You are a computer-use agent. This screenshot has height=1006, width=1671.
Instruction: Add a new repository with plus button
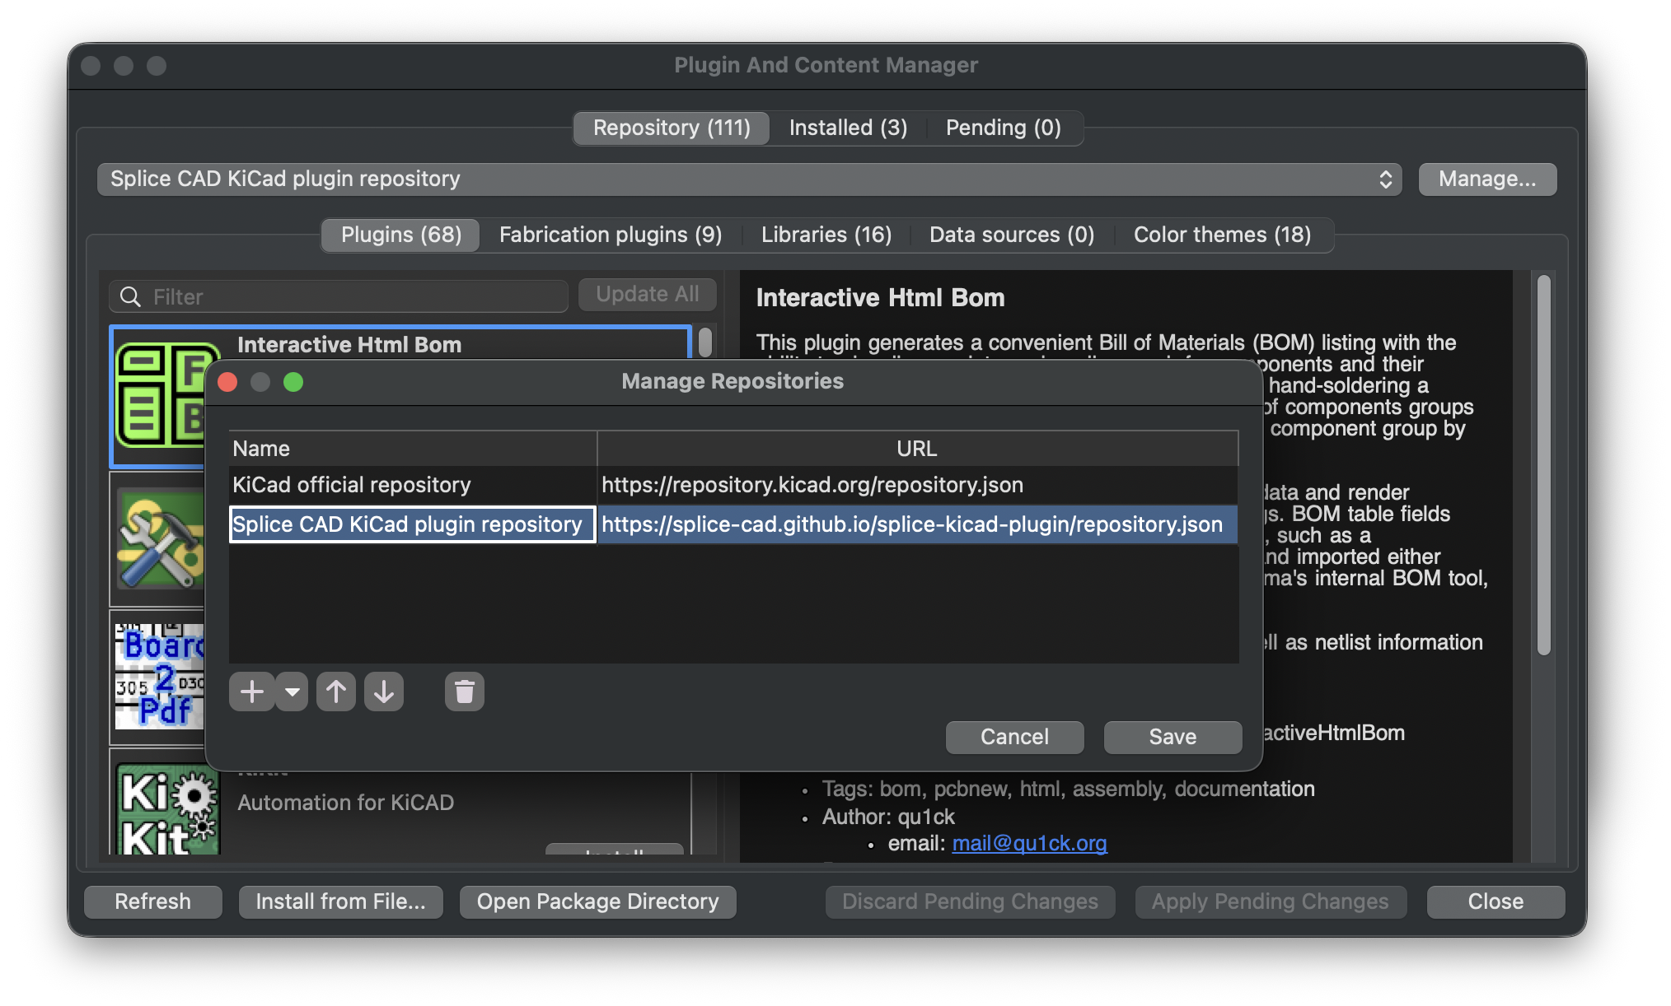252,692
